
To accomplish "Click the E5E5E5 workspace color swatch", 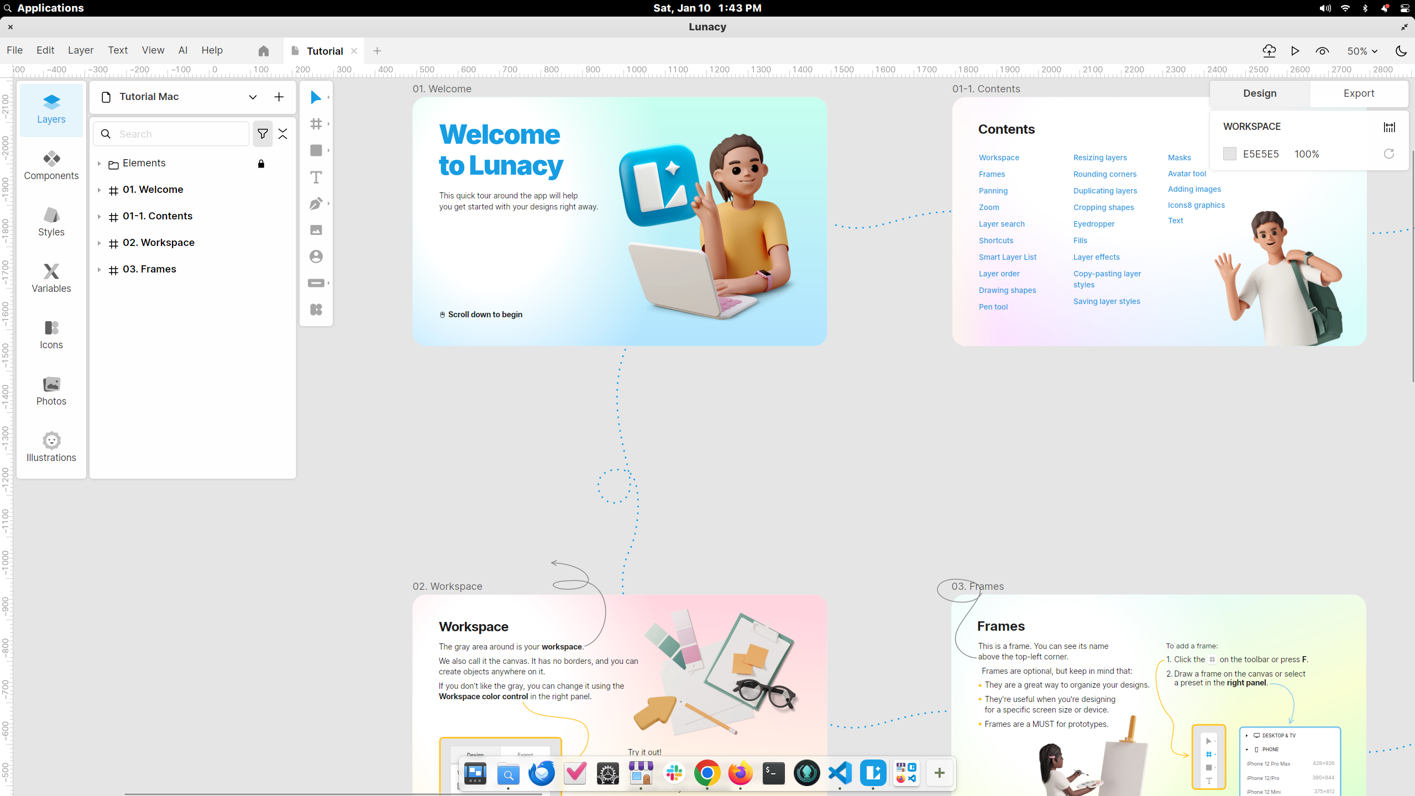I will point(1230,154).
